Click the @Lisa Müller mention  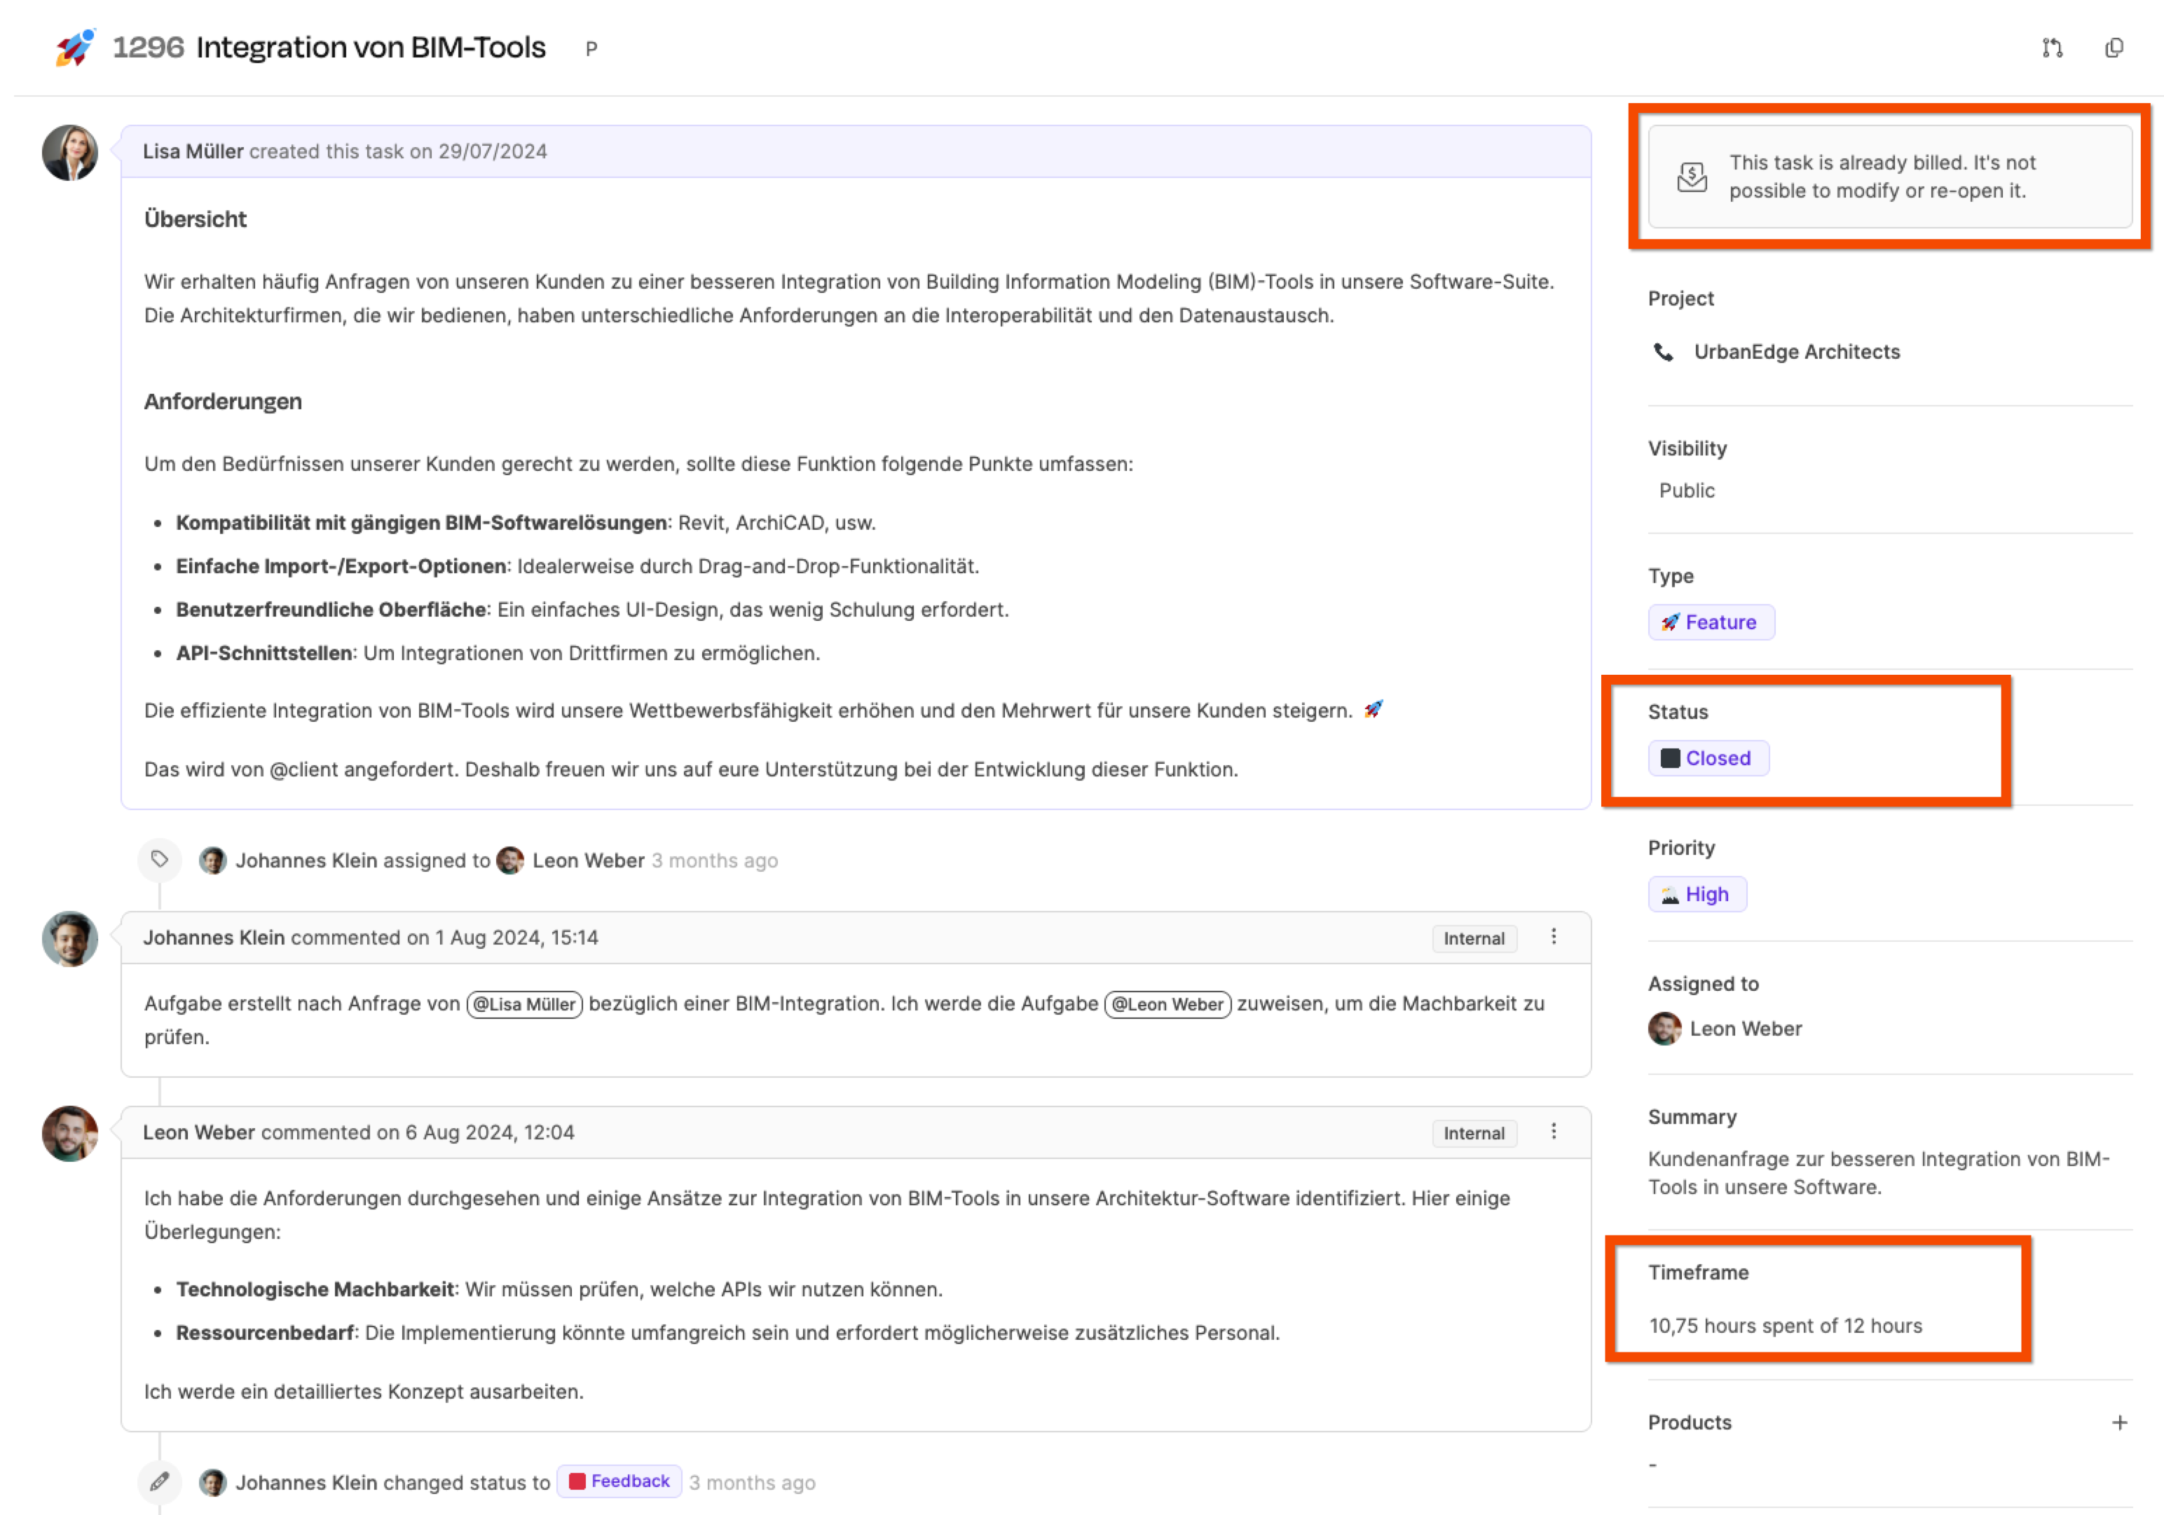[524, 1004]
